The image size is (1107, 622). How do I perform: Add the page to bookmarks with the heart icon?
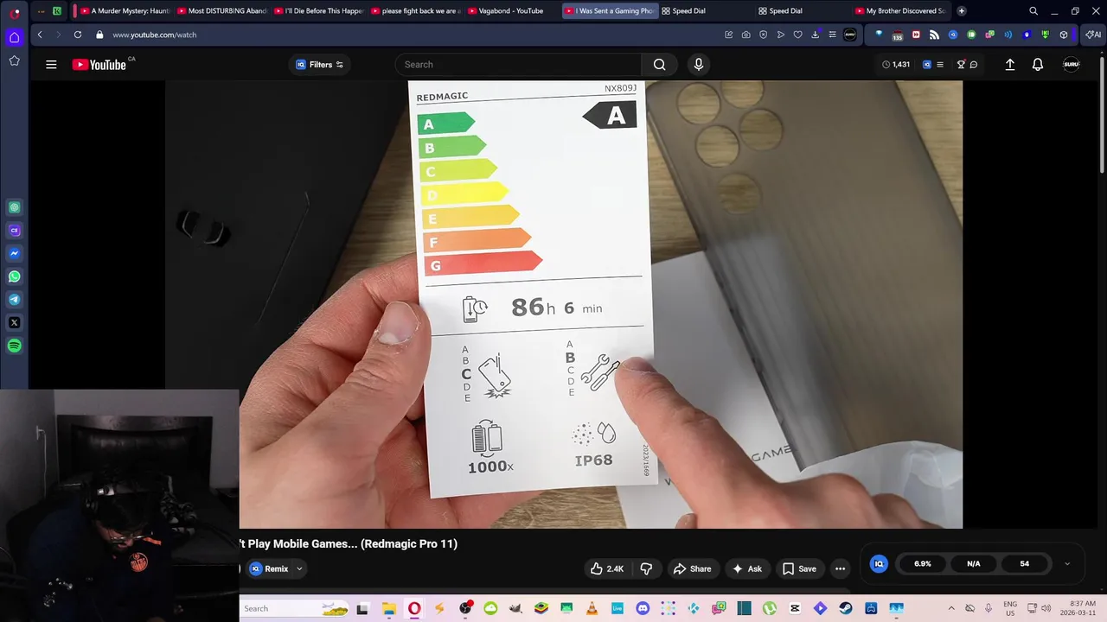coord(797,35)
